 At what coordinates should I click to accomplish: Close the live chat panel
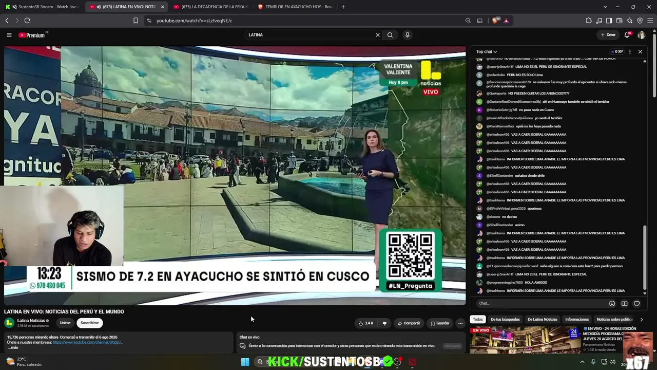640,52
